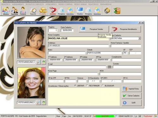Click the 1º Telefone input field
This screenshot has height=118, width=158.
click(x=55, y=60)
